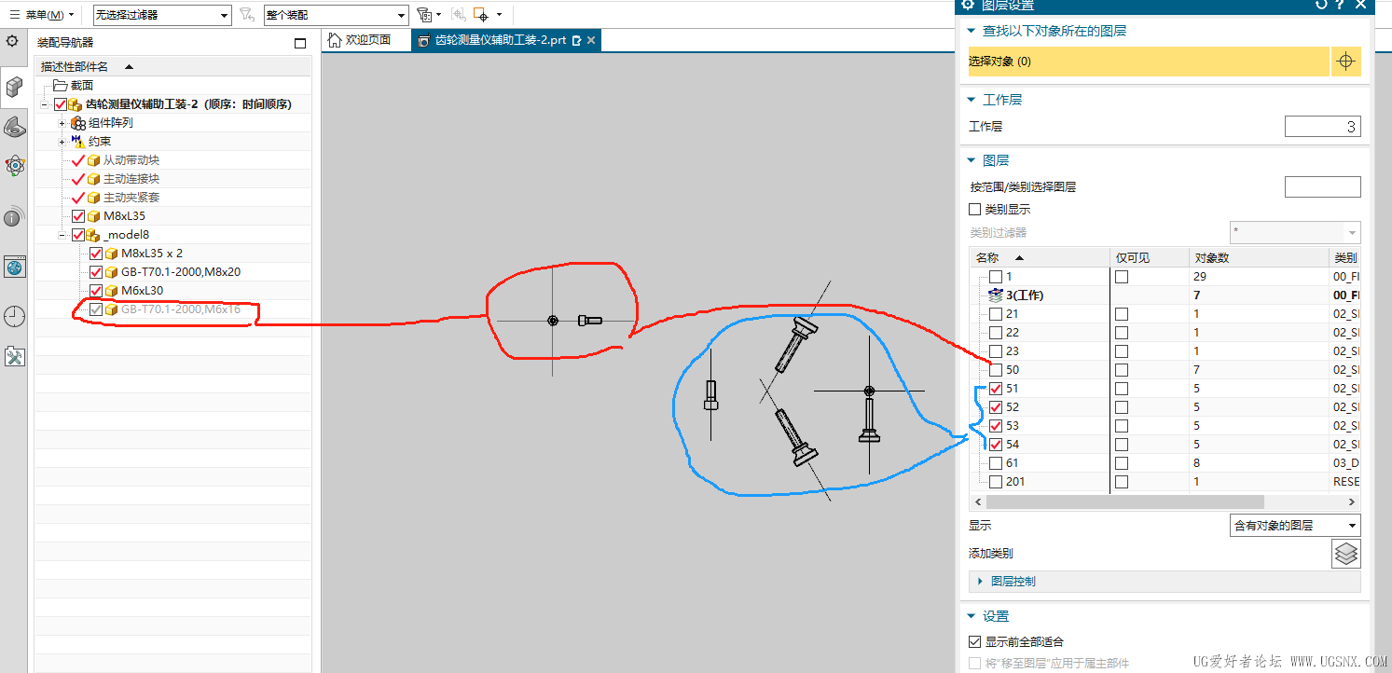Click the 仅可见 column header
1392x673 pixels.
tap(1149, 257)
